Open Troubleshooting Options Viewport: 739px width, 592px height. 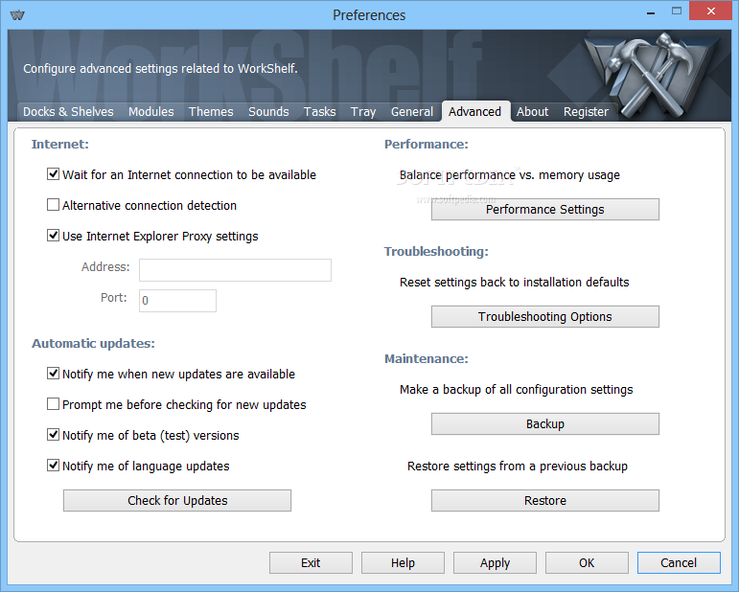tap(545, 316)
